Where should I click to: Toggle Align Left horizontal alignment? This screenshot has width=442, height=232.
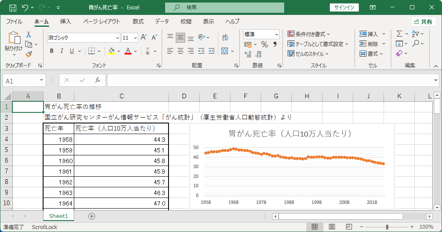pos(170,51)
